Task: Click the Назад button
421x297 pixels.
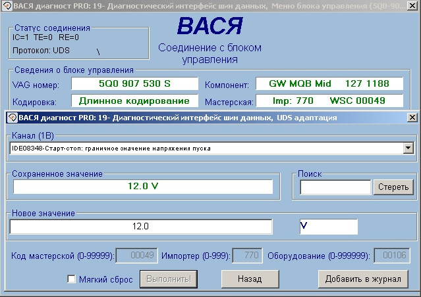Action: pos(250,279)
